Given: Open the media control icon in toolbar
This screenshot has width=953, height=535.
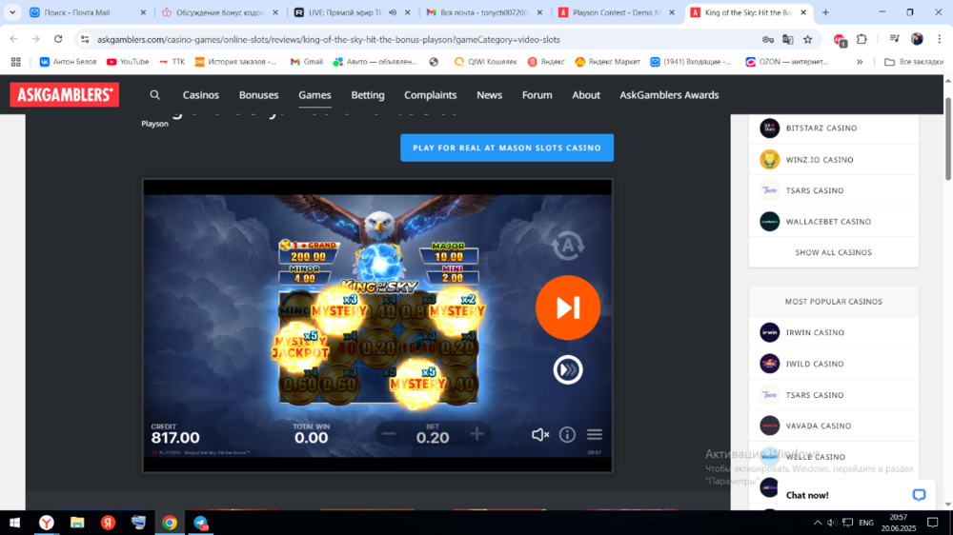Looking at the screenshot, I should pos(894,39).
